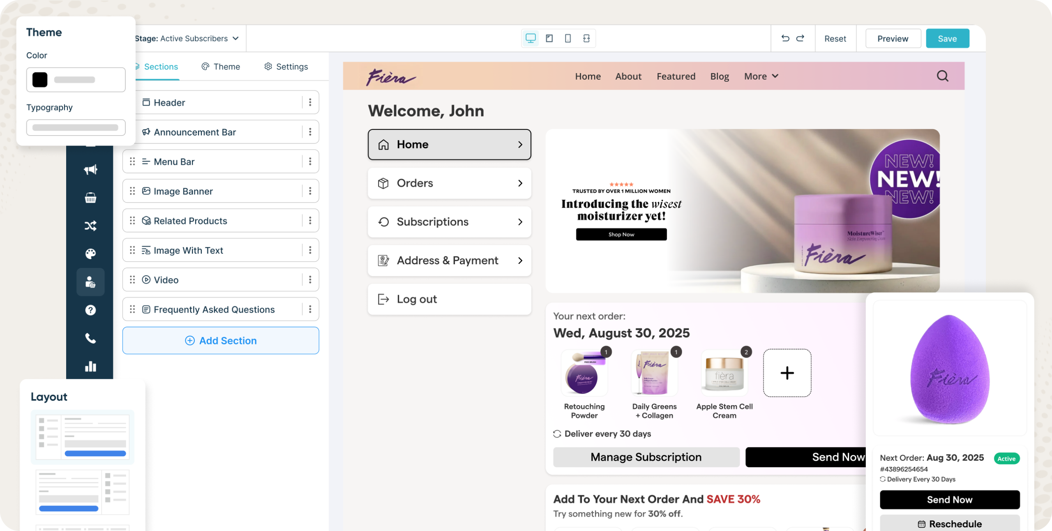1052x531 pixels.
Task: Click the Add Section button
Action: [x=221, y=340]
